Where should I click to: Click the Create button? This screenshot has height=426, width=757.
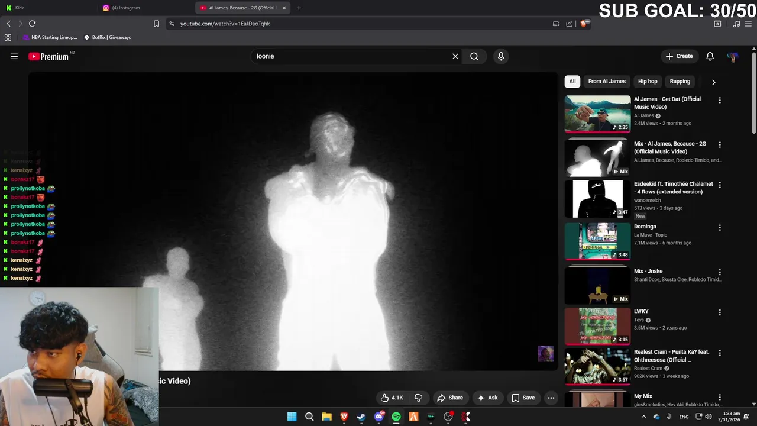point(679,56)
